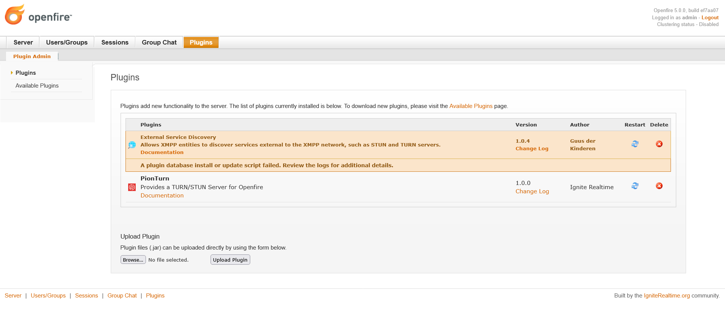Open External Service Discovery Documentation link
The width and height of the screenshot is (725, 319).
click(162, 152)
